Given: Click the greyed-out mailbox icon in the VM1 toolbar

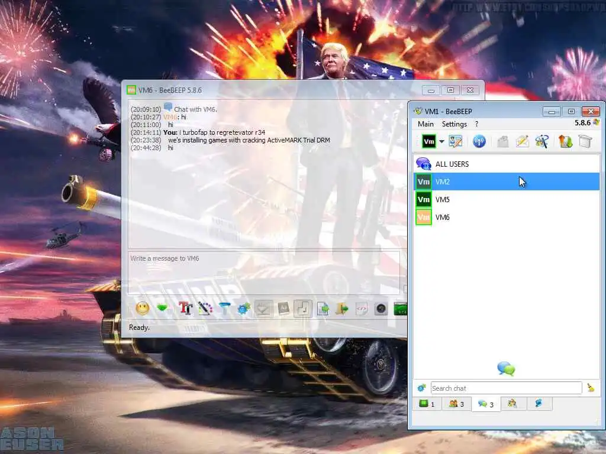Looking at the screenshot, I should tap(503, 141).
